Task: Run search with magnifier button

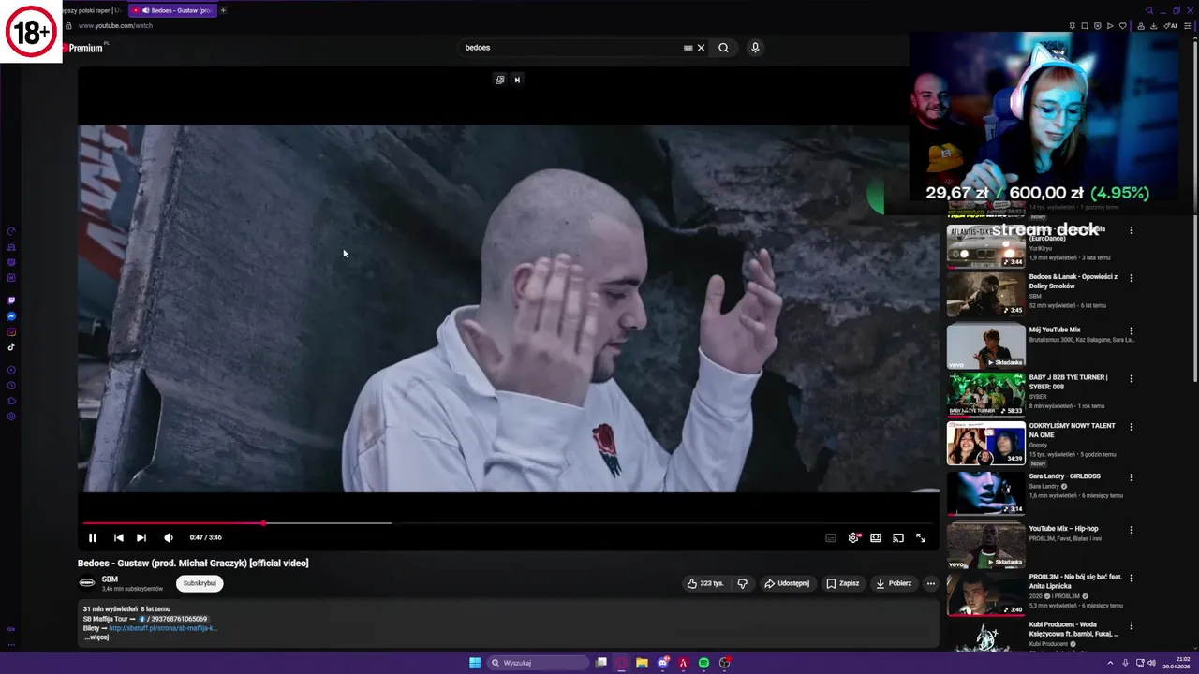Action: (723, 48)
